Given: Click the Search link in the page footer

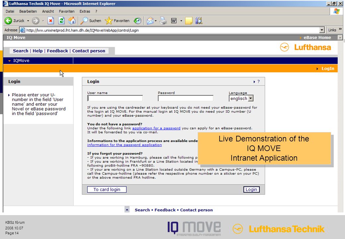Looking at the screenshot, I should [x=142, y=210].
